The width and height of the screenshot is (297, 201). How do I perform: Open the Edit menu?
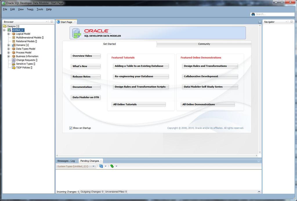pos(12,9)
